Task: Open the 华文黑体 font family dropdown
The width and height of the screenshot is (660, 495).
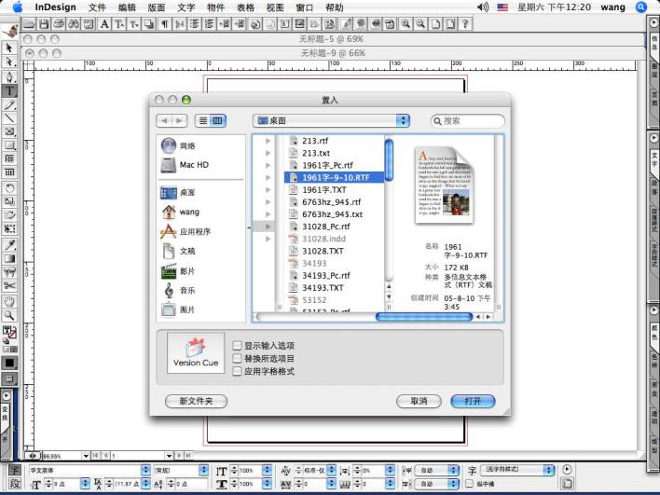Action: pyautogui.click(x=145, y=471)
